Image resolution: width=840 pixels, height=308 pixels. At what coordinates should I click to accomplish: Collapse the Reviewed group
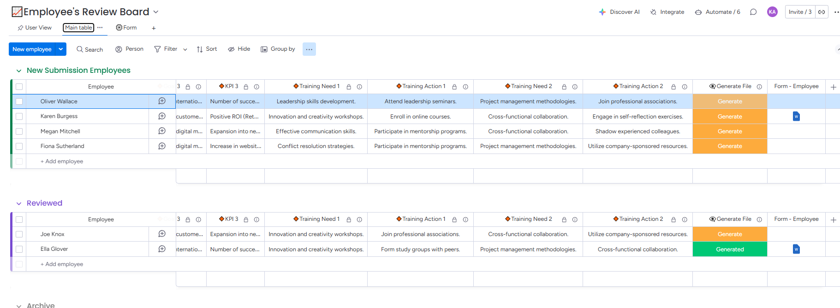point(19,203)
